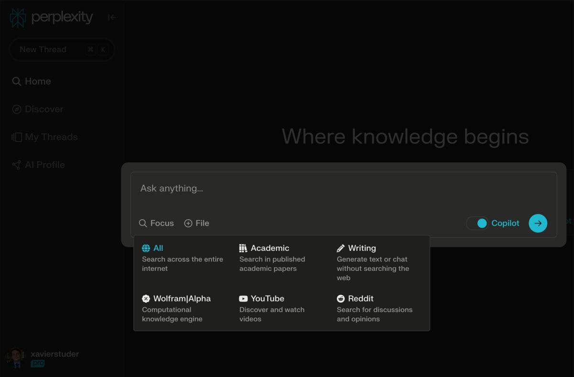
Task: Start a New Thread
Action: pyautogui.click(x=62, y=49)
